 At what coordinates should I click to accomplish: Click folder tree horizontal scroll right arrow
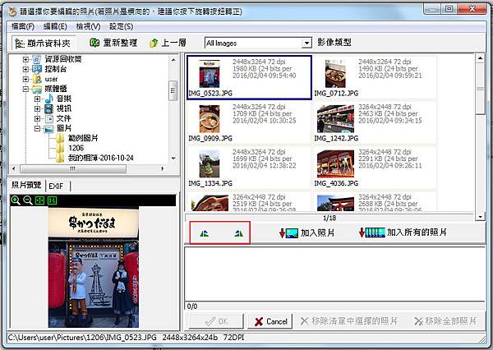162,168
